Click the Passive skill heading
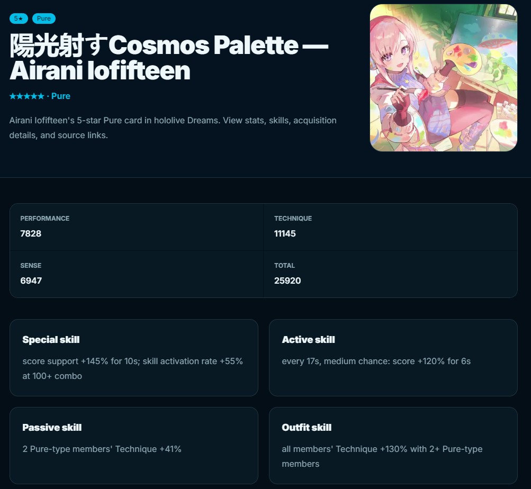 click(x=52, y=428)
